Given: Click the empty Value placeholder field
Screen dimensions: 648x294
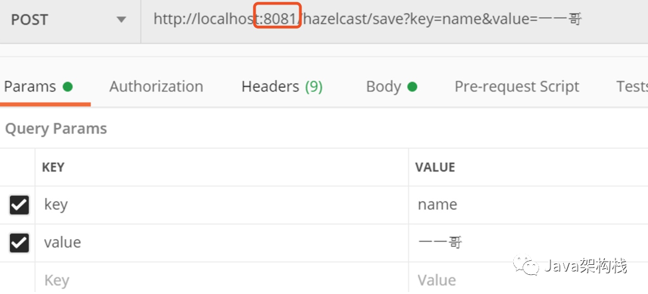Looking at the screenshot, I should click(528, 279).
